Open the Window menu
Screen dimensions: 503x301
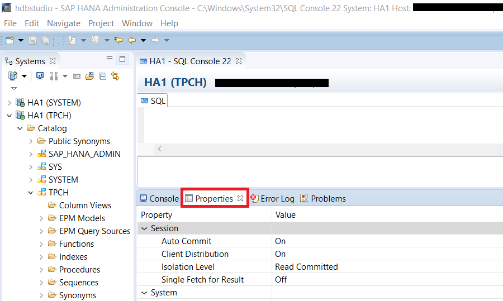pos(137,23)
